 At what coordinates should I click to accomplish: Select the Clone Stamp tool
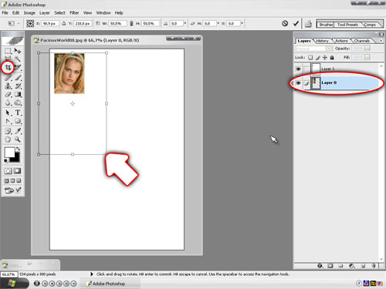click(8, 86)
